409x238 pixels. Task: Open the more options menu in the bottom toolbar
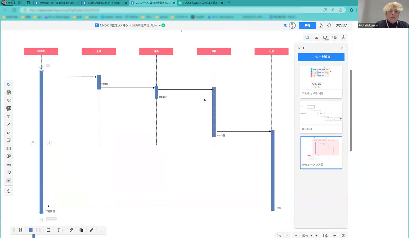[102, 230]
